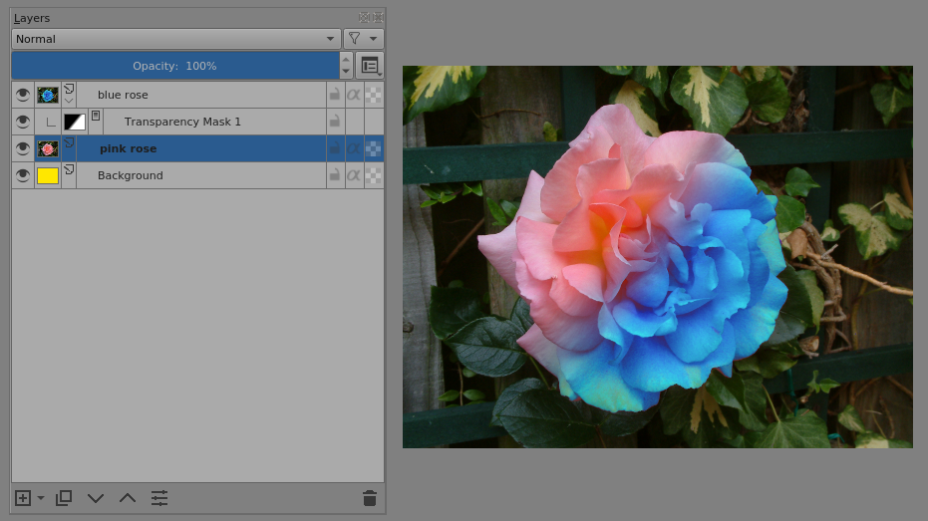The width and height of the screenshot is (928, 521).
Task: Close the Layers docker panel
Action: tap(378, 18)
